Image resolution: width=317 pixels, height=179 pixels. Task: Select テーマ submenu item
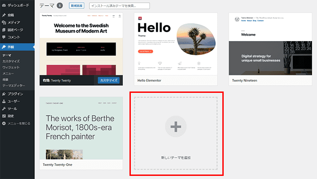[x=7, y=55]
